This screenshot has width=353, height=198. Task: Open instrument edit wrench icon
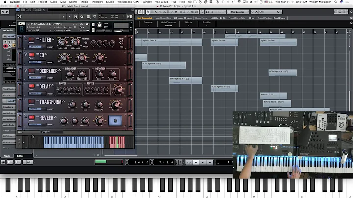click(21, 24)
